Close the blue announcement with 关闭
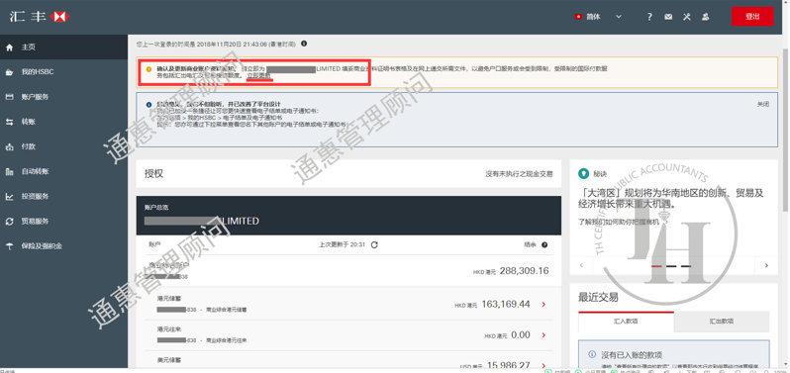This screenshot has height=373, width=790. (763, 104)
